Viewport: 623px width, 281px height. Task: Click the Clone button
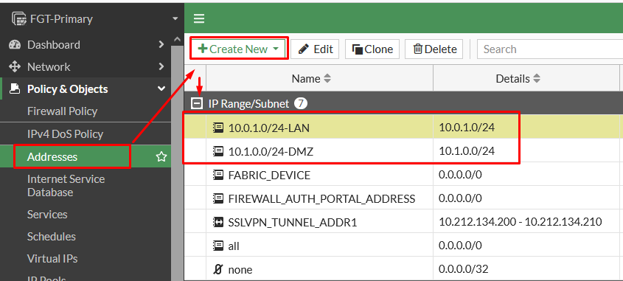372,49
